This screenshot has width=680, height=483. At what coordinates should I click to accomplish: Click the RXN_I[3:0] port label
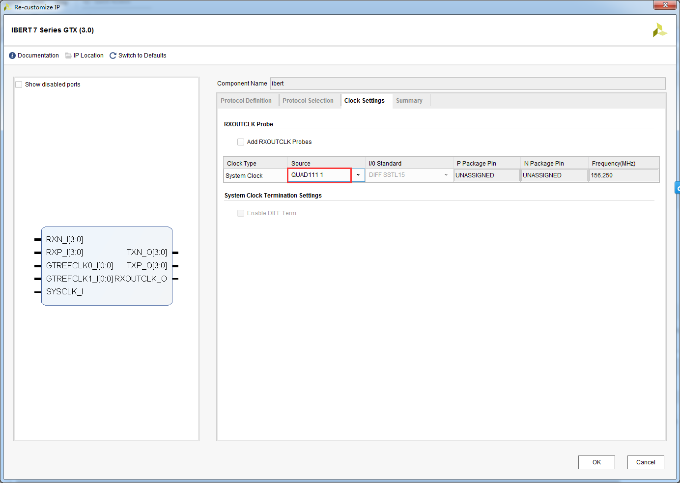click(65, 239)
